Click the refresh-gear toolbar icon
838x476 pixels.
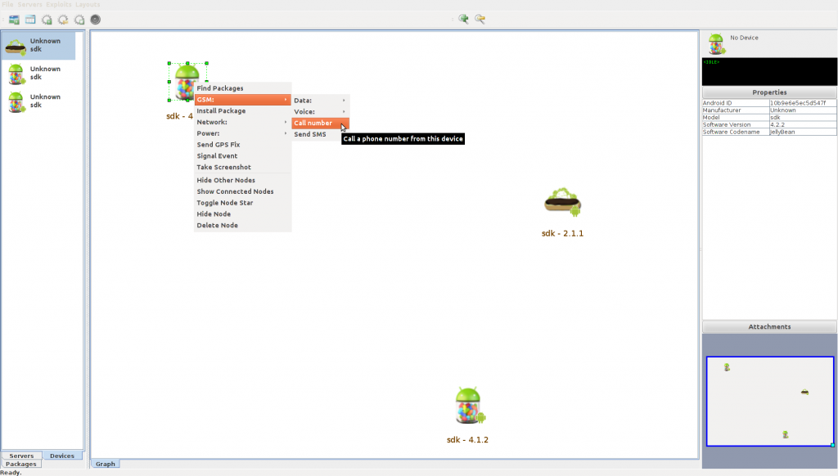[62, 19]
